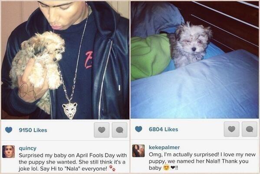View the 9150 Likes list
This screenshot has height=174, width=260.
[x=33, y=130]
